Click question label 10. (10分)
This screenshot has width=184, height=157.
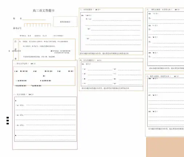(x=86, y=15)
